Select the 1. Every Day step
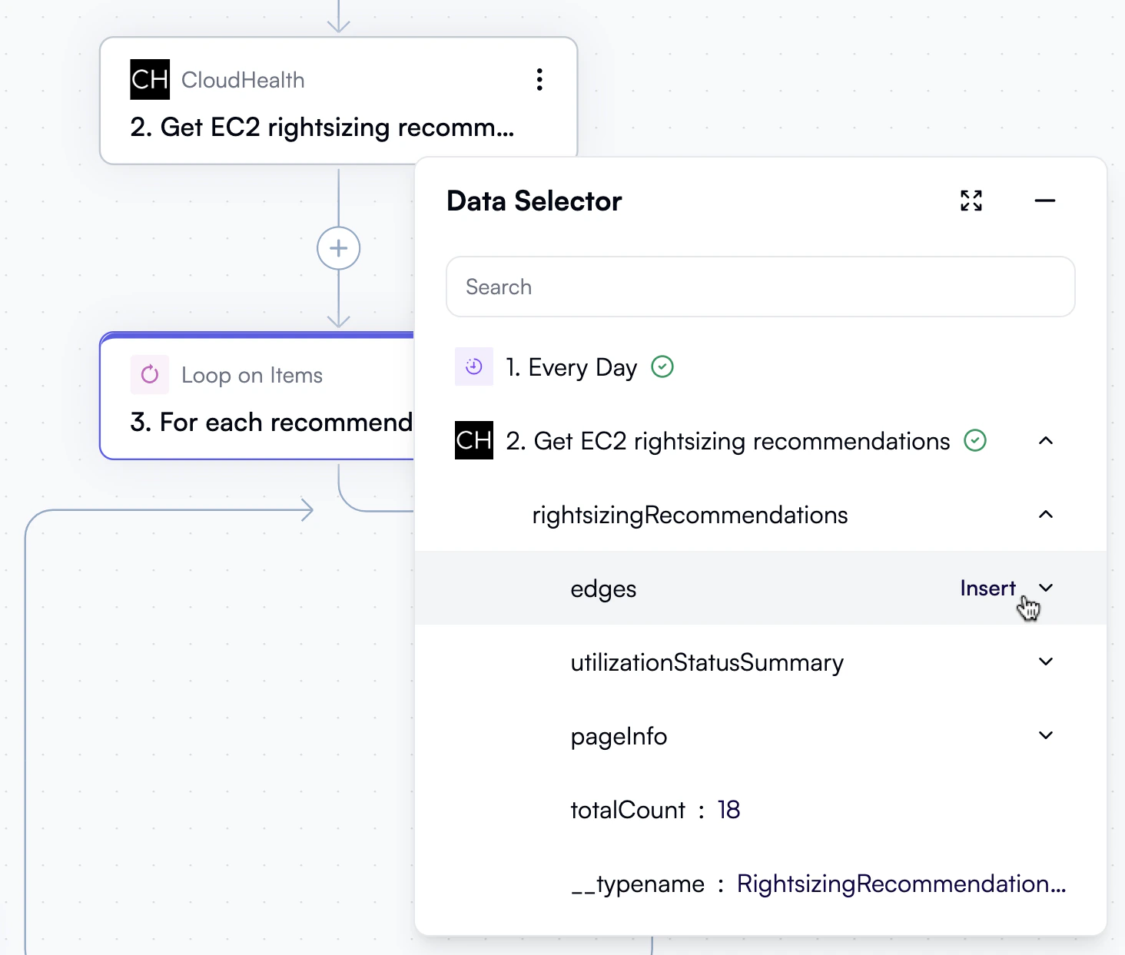Image resolution: width=1125 pixels, height=955 pixels. 571,367
